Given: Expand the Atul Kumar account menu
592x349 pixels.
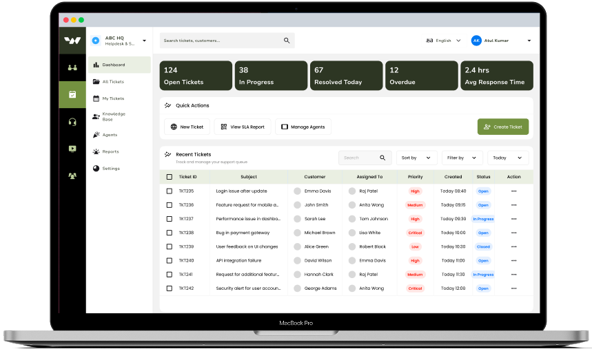Looking at the screenshot, I should (529, 41).
